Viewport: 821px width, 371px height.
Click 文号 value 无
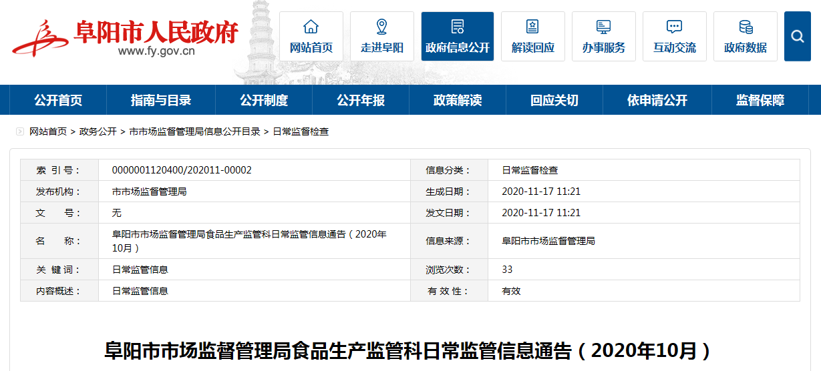coord(117,213)
